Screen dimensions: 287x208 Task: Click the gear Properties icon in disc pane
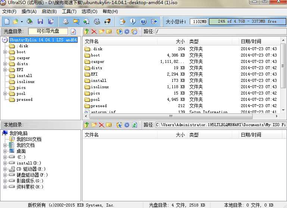pyautogui.click(x=127, y=32)
